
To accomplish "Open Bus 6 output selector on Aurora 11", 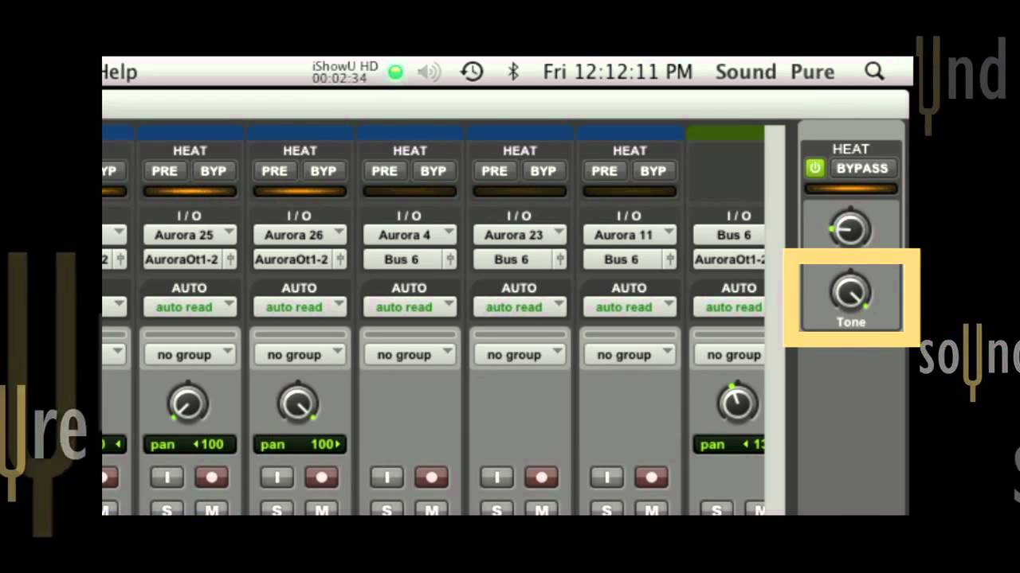I will [x=623, y=259].
